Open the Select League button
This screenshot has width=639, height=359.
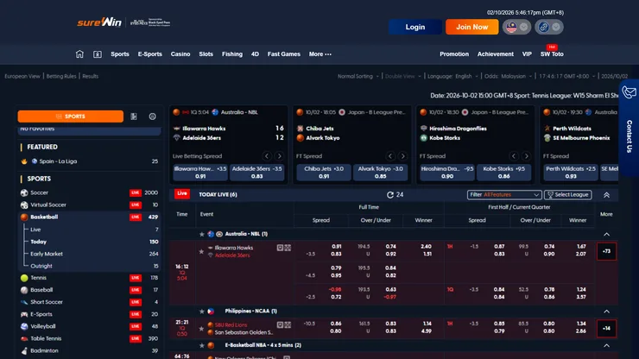[x=567, y=195]
